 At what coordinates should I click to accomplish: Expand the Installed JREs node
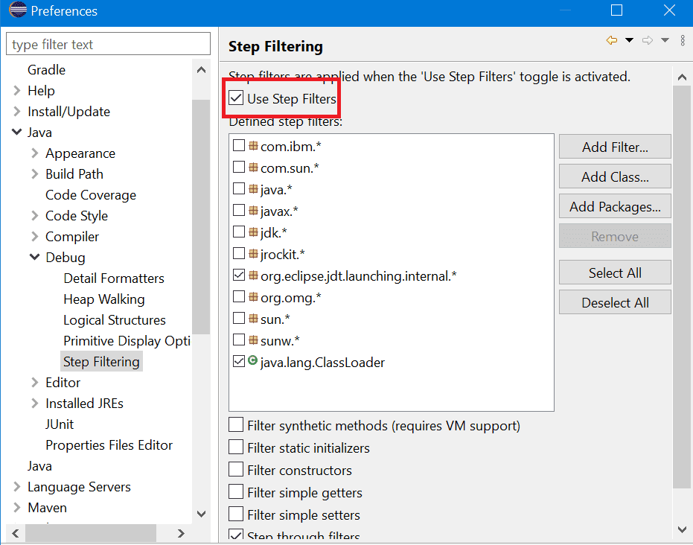click(35, 404)
